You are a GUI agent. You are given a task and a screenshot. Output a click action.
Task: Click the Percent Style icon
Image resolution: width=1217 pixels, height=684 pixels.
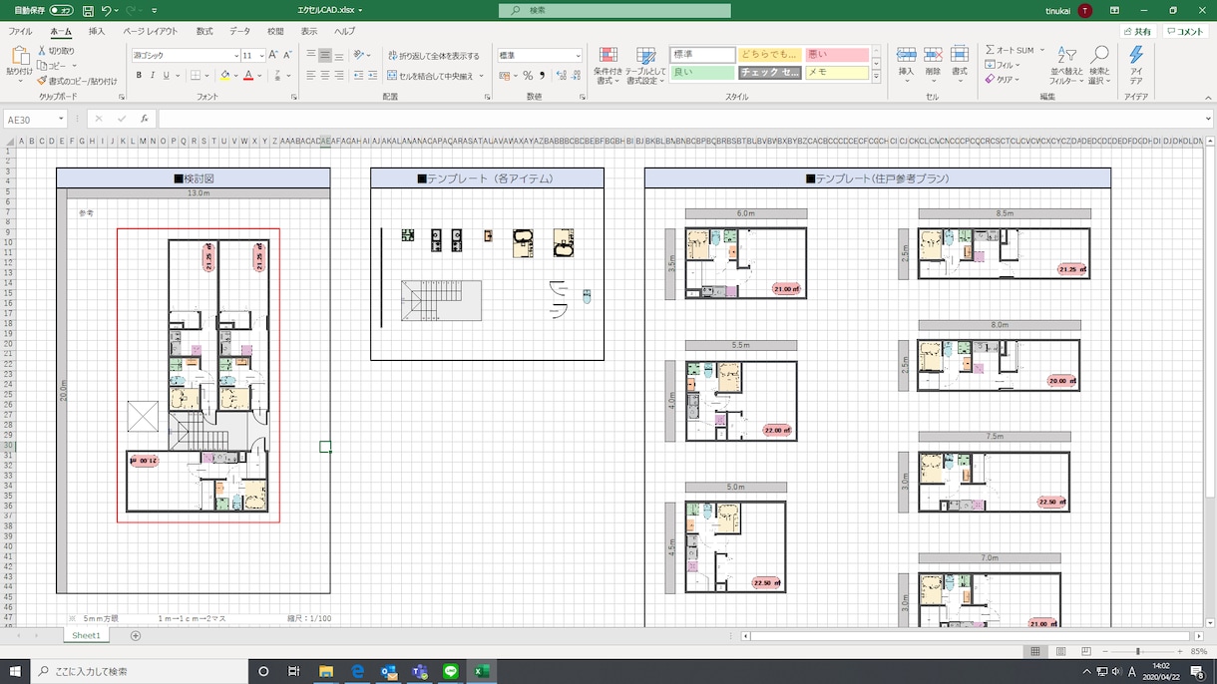(528, 76)
